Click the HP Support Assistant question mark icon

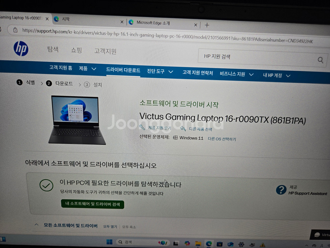[x=281, y=190]
